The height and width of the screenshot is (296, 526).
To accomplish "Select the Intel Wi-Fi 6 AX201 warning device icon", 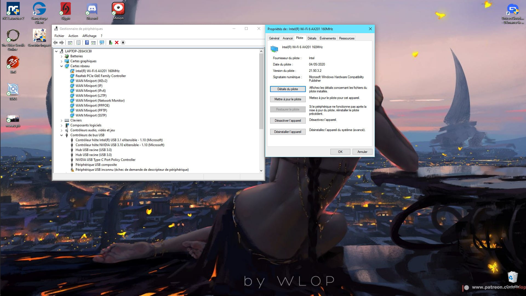I will click(72, 71).
